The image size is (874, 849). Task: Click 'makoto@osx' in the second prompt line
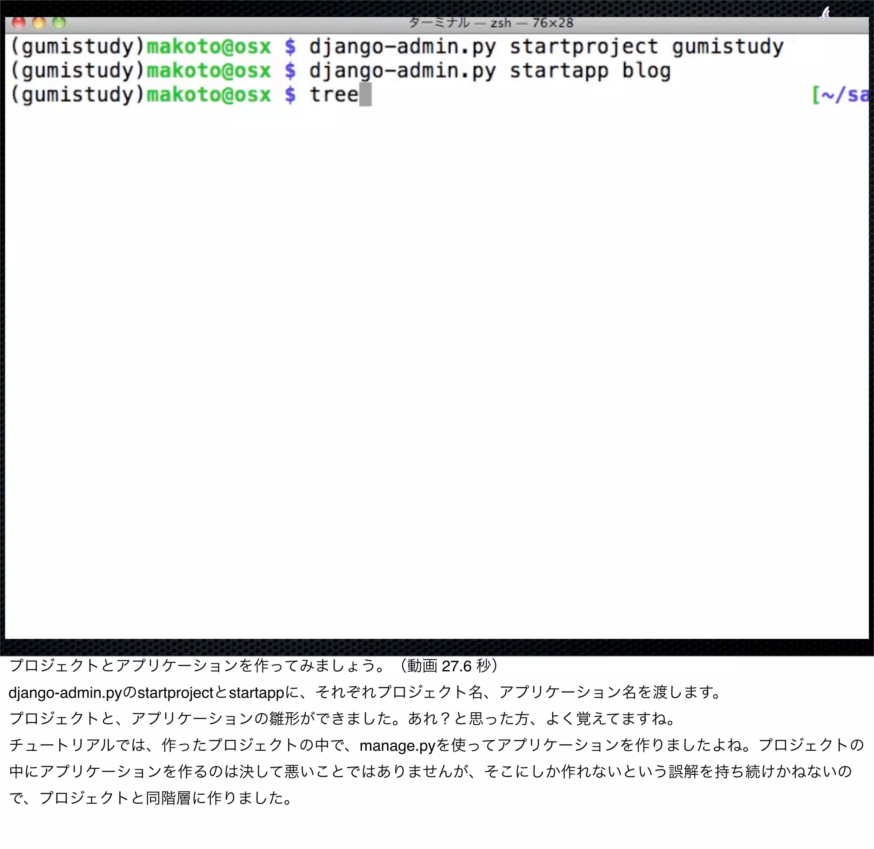[x=209, y=71]
